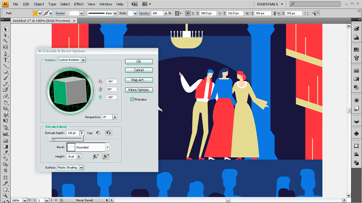Open the Layers panel icon
This screenshot has width=362, height=203.
pyautogui.click(x=356, y=121)
